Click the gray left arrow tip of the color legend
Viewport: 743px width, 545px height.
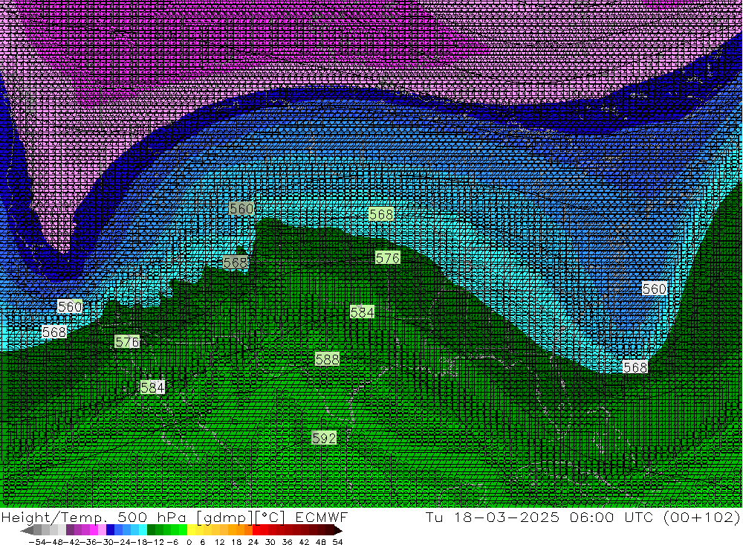click(x=26, y=531)
